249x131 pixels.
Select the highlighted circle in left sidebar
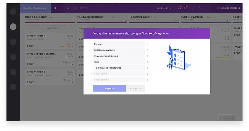[13, 27]
